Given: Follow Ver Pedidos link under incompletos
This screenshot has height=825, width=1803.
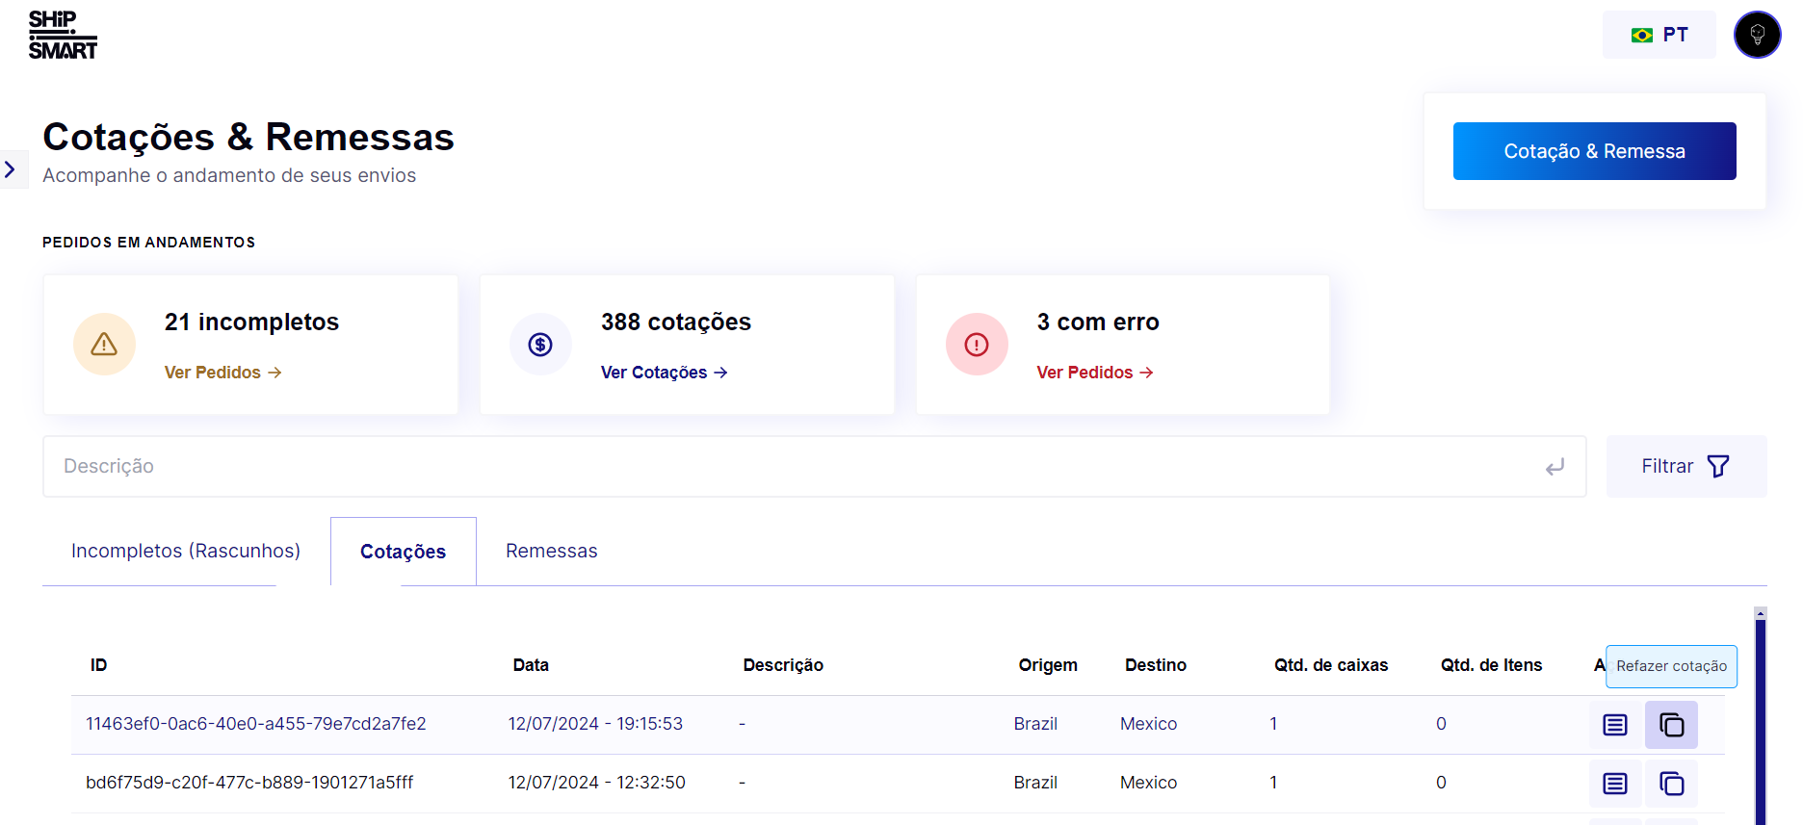Looking at the screenshot, I should (222, 373).
